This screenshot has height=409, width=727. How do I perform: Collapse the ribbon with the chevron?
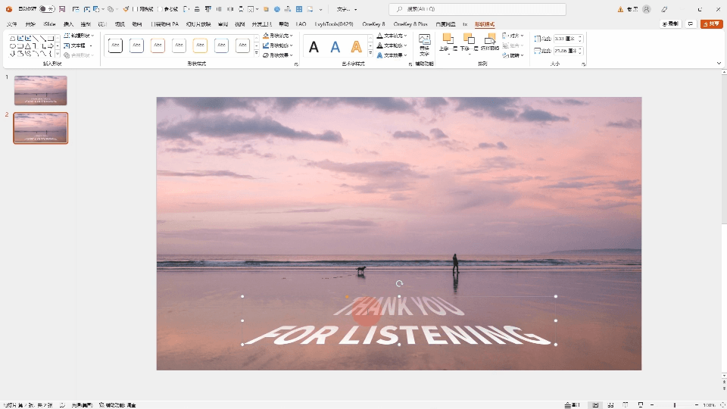click(719, 64)
